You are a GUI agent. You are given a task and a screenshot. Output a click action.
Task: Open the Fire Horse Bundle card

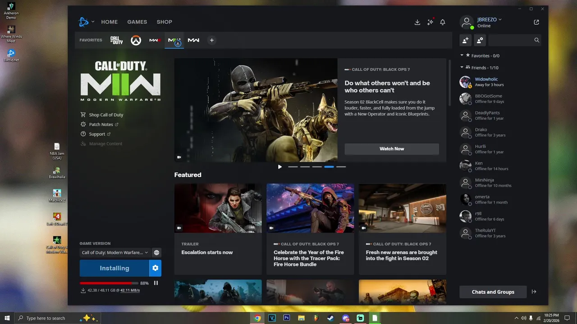pos(310,229)
